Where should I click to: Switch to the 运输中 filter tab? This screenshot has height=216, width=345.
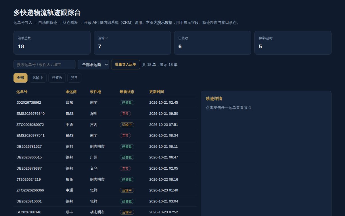pyautogui.click(x=38, y=78)
